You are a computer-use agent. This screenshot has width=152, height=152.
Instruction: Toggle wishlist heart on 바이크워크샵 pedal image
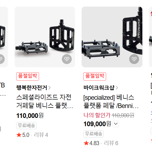pos(134,59)
